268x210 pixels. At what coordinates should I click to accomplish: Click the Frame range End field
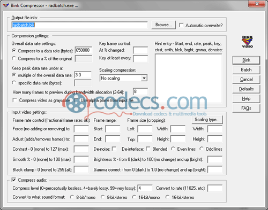click(x=113, y=139)
